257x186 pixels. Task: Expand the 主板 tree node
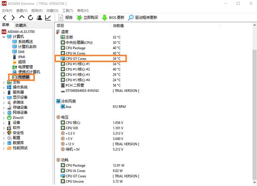click(x=4, y=83)
